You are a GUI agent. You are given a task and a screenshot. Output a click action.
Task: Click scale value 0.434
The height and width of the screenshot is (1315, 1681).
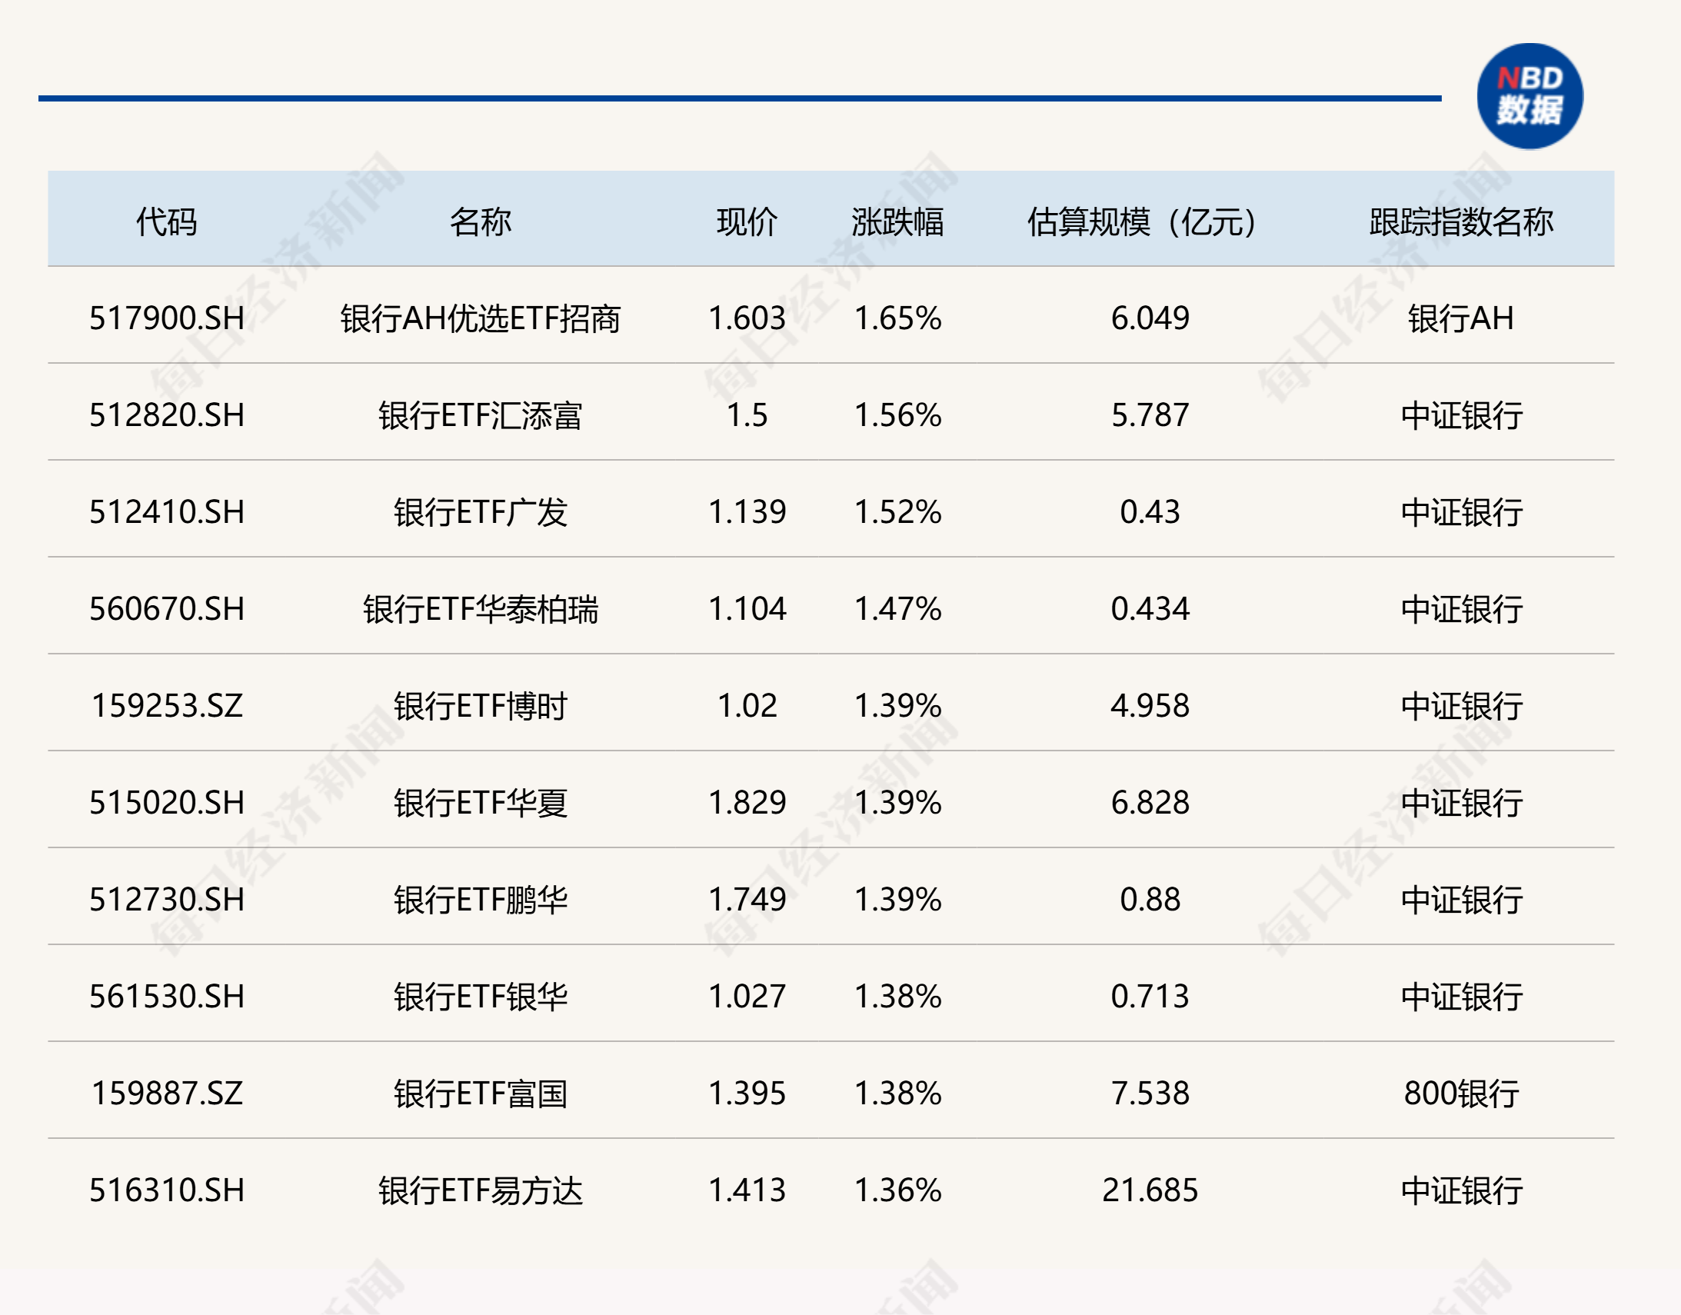[x=1150, y=609]
